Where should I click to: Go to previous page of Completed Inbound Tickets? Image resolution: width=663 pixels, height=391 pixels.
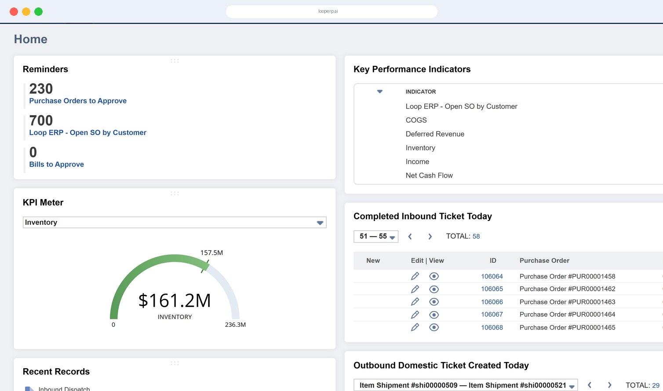pyautogui.click(x=410, y=236)
